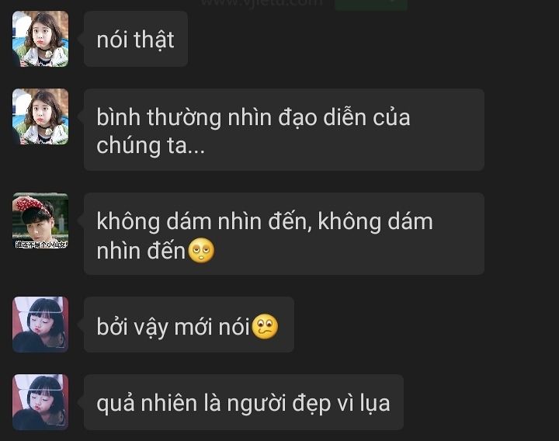559x441 pixels.
Task: Tap the smirking emoji after "mới nói"
Action: pyautogui.click(x=265, y=327)
